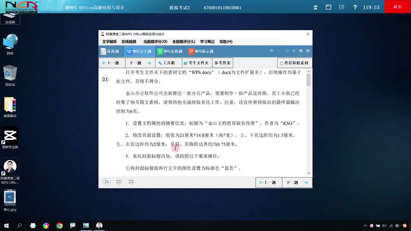
Task: Maximize the inner panel in tab bar
Action: coord(287,51)
